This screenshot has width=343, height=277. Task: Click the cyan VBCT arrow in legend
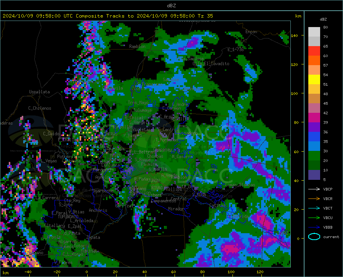coord(314,208)
